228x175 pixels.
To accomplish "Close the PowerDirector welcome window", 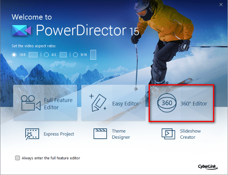I will click(x=221, y=5).
